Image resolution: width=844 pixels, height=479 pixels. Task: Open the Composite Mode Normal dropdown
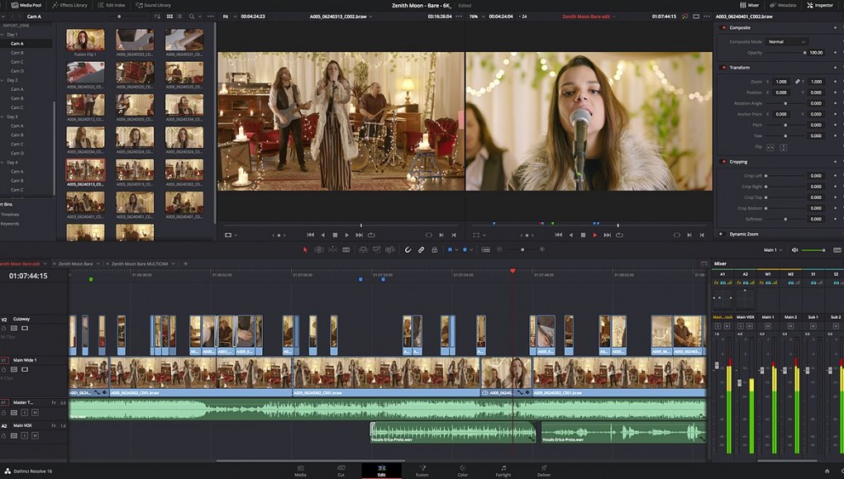[x=786, y=42]
